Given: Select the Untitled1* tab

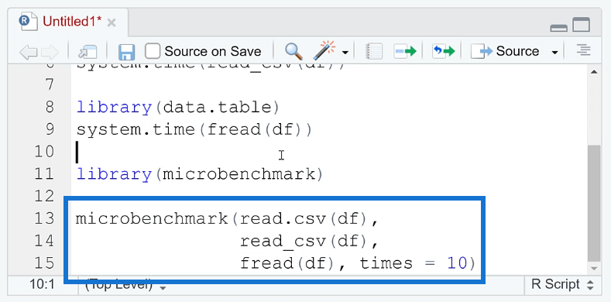Looking at the screenshot, I should point(72,22).
